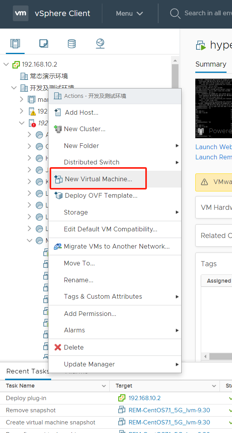Switch to the Summary tab
The image size is (232, 433).
[x=211, y=64]
